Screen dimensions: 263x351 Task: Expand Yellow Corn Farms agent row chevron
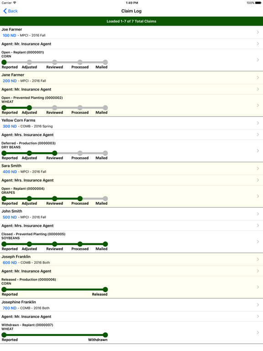pos(258,134)
